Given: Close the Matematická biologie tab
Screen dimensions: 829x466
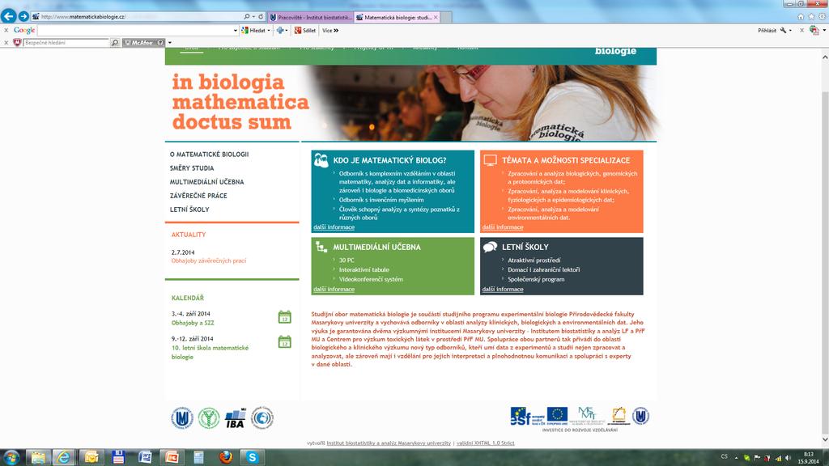Looking at the screenshot, I should [436, 18].
